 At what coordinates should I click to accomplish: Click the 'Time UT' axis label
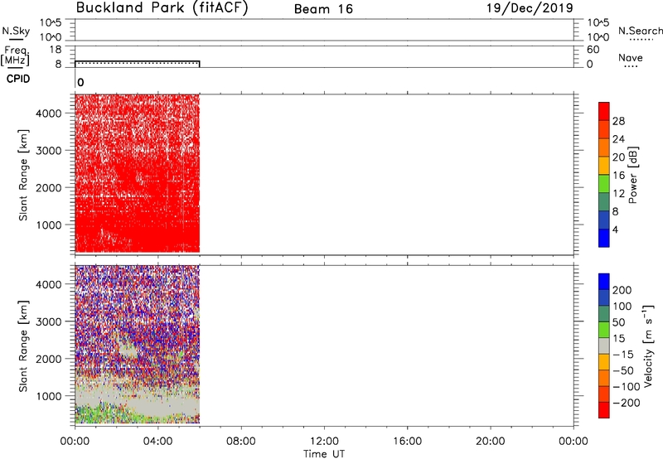(x=324, y=454)
